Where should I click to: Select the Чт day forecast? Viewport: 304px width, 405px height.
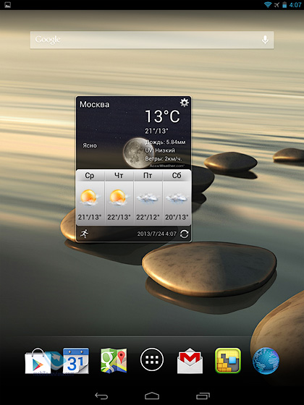119,197
